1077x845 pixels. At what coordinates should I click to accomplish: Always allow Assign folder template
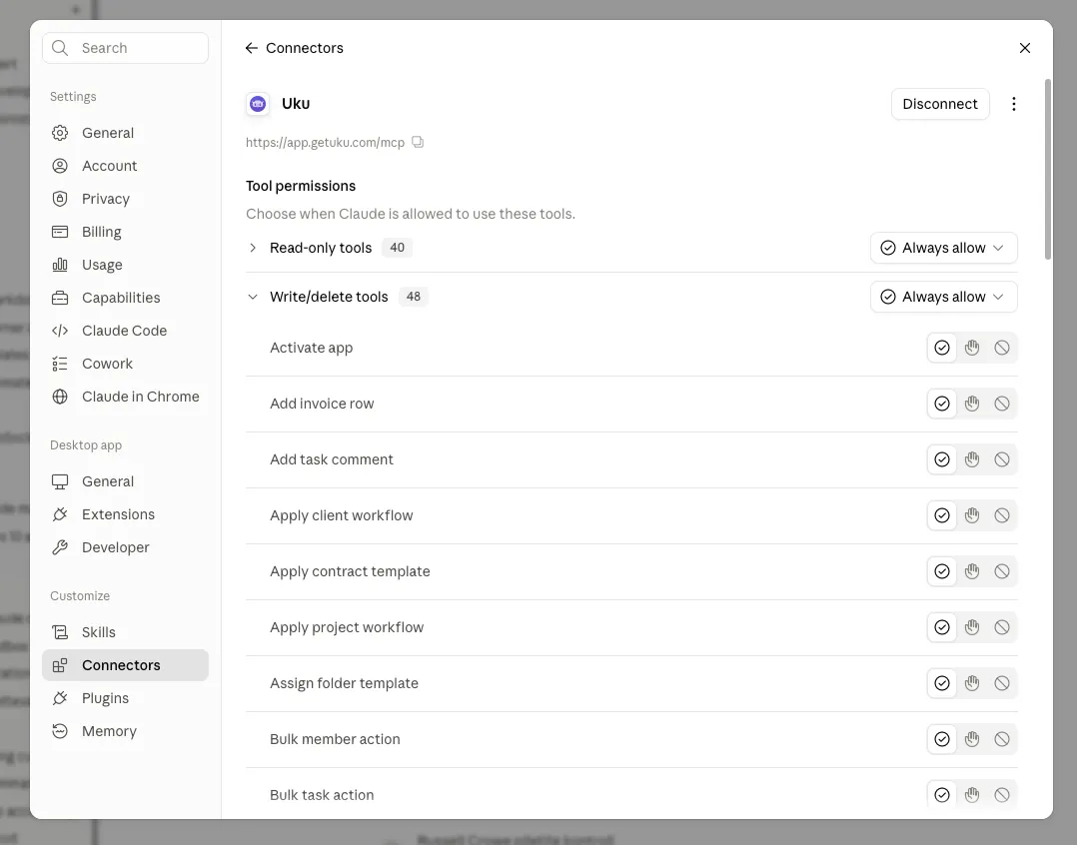(x=942, y=683)
